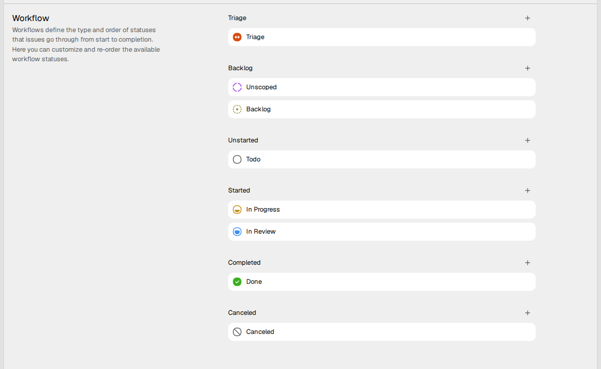
Task: Select the Done status row
Action: point(382,282)
